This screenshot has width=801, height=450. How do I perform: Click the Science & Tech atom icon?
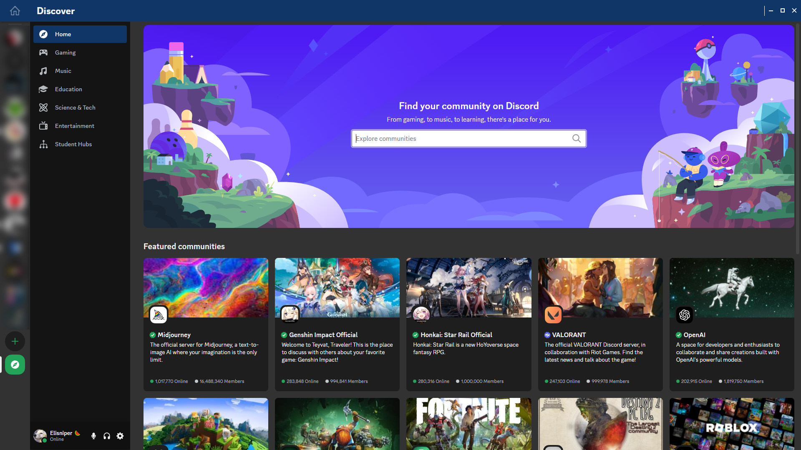[43, 107]
